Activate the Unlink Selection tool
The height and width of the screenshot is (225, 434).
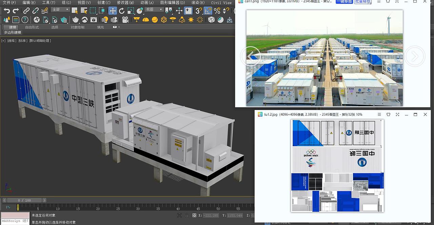click(x=36, y=10)
